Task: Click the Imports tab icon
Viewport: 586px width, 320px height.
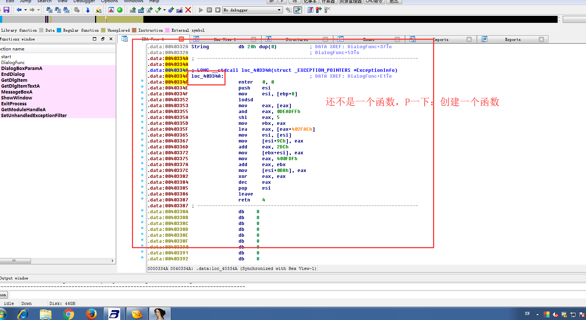Action: pyautogui.click(x=412, y=39)
